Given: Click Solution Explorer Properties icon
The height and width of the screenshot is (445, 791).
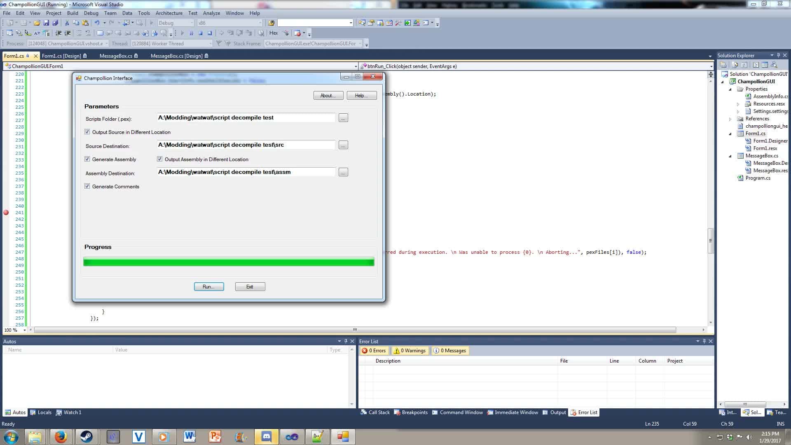Looking at the screenshot, I should tap(723, 65).
